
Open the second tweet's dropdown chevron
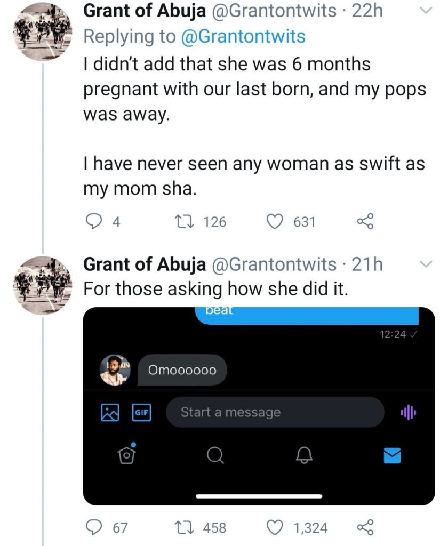426,264
